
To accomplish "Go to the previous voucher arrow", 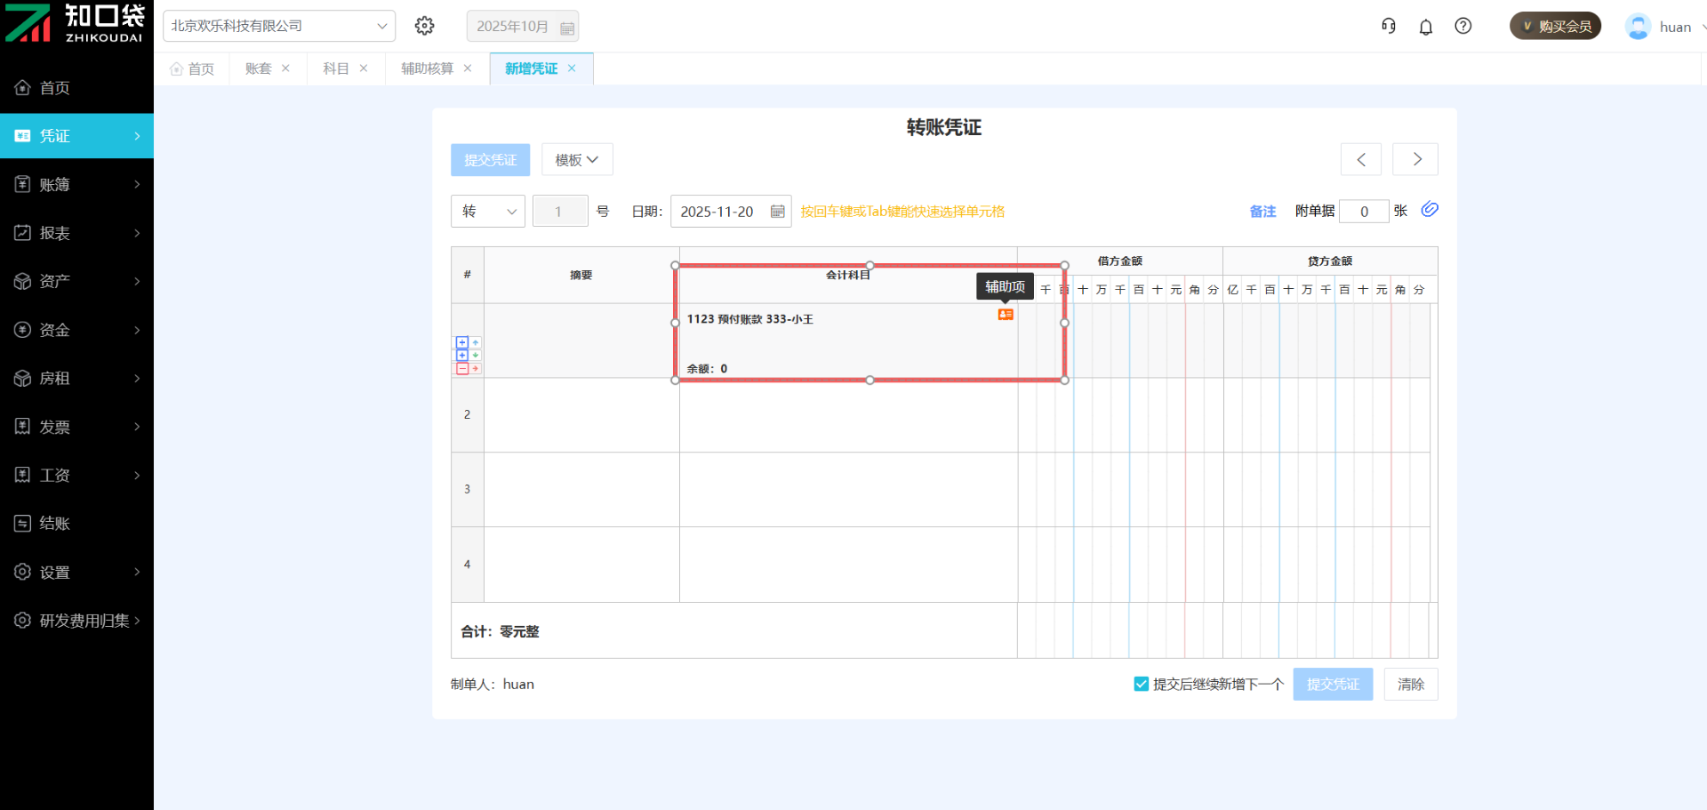I will pyautogui.click(x=1360, y=159).
